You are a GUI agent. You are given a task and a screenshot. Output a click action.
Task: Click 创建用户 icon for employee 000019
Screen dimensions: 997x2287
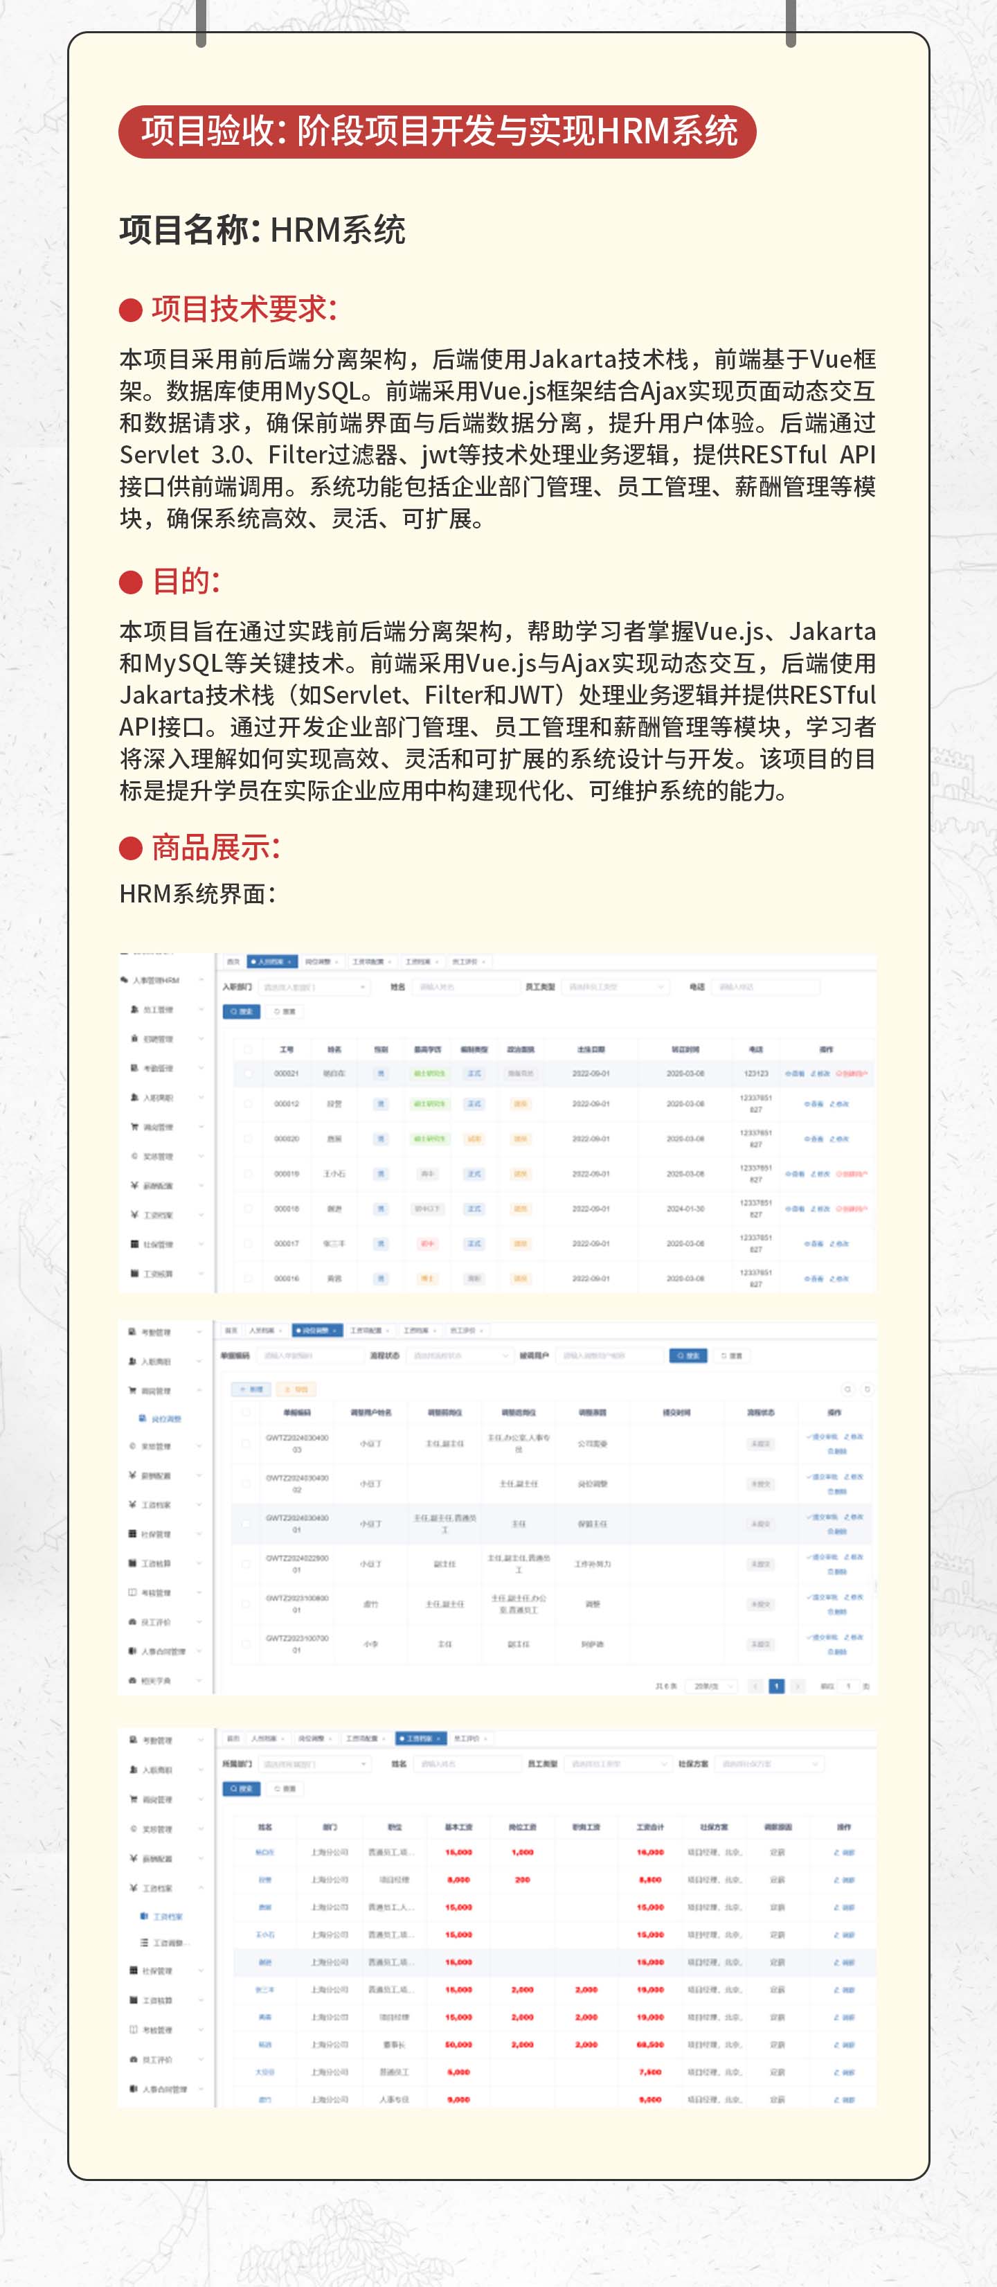[x=839, y=1174]
